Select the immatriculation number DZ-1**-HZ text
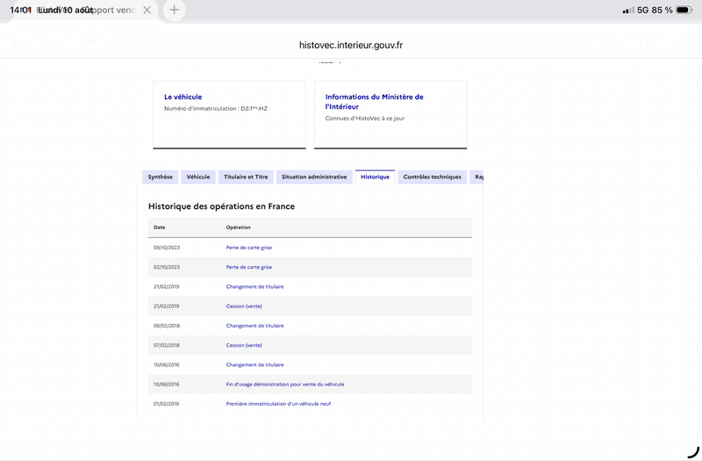This screenshot has height=461, width=702. click(x=254, y=108)
